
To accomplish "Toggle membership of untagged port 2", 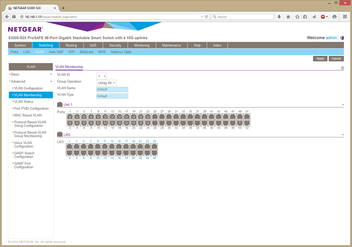I will (x=70, y=123).
